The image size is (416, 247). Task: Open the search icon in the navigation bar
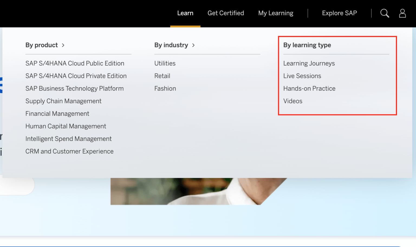[385, 13]
